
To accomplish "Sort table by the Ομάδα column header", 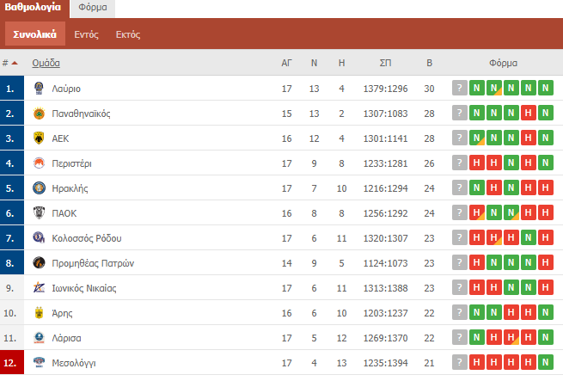I will 46,63.
